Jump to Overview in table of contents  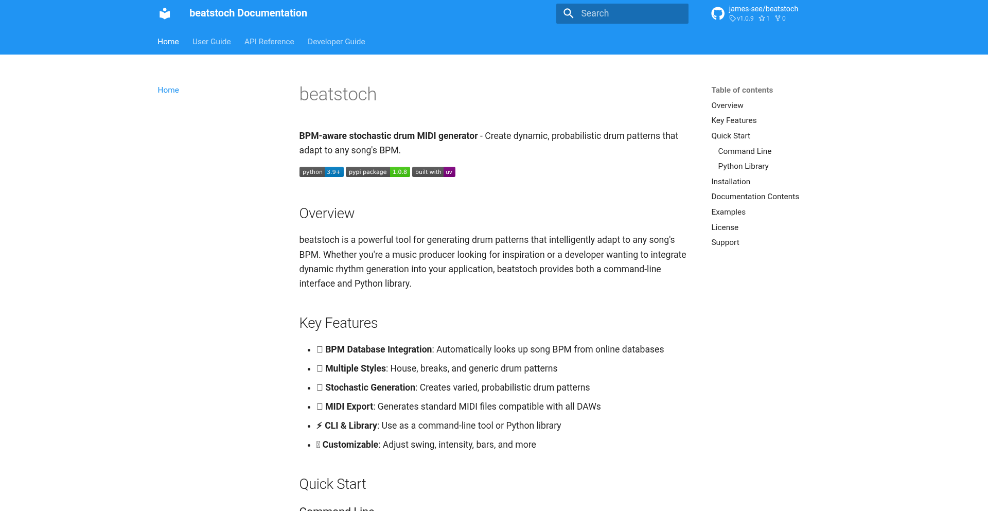click(727, 105)
